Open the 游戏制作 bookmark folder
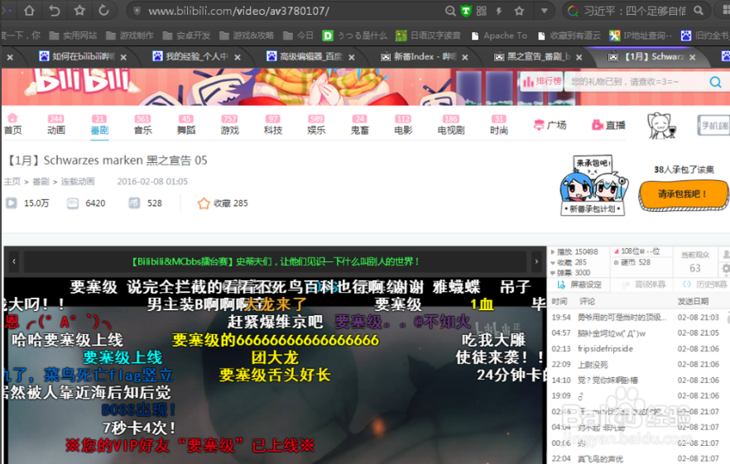730x464 pixels. [x=130, y=36]
